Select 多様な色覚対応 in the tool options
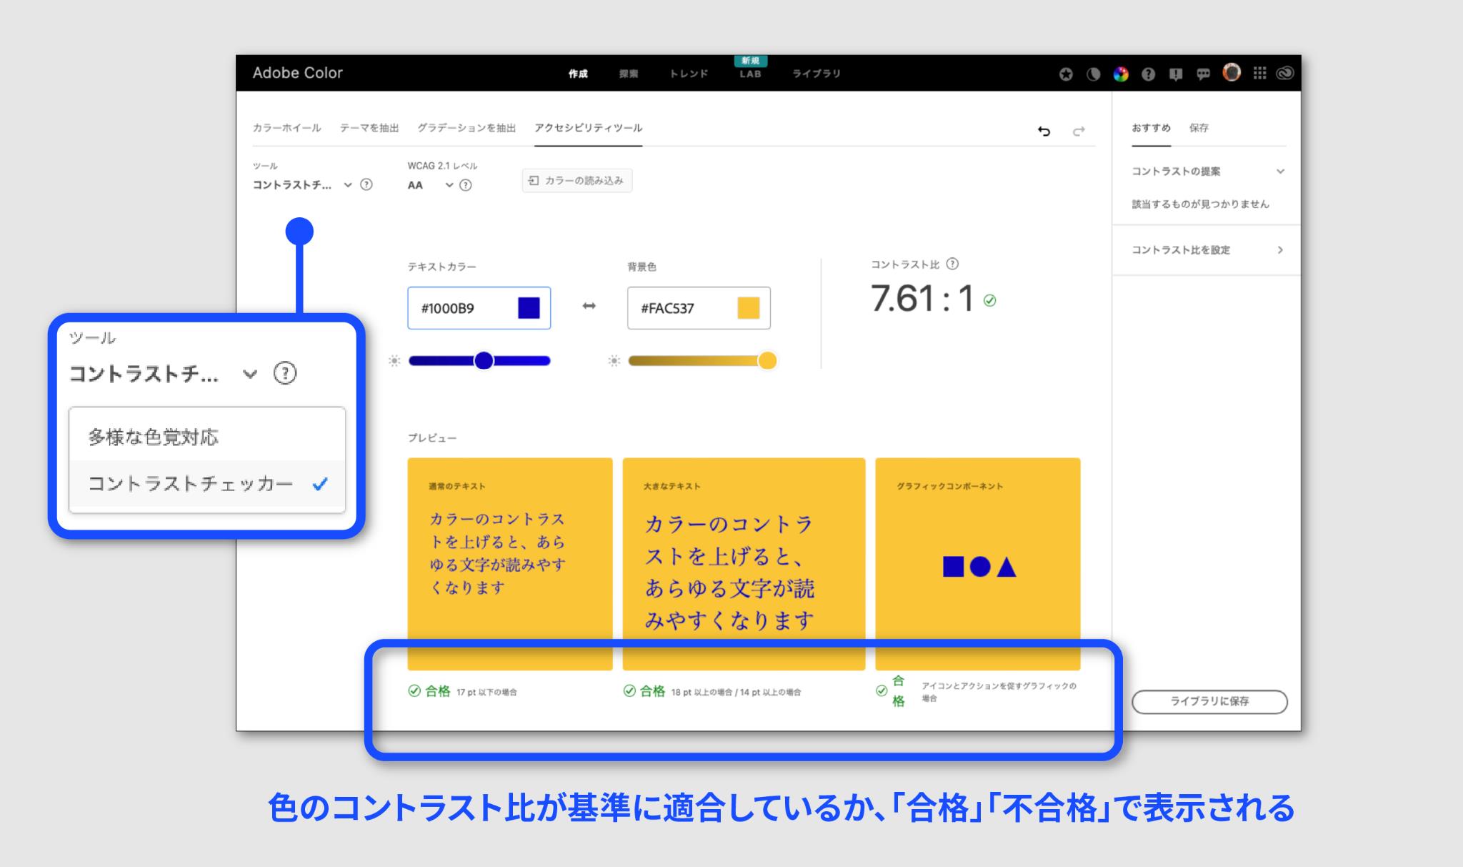1463x867 pixels. tap(153, 436)
